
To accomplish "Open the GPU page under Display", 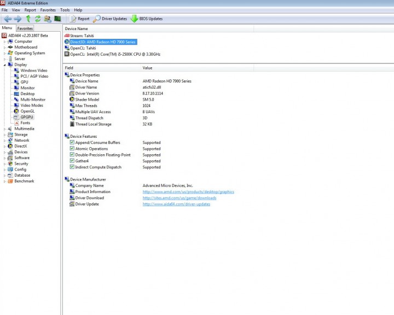I will 24,82.
